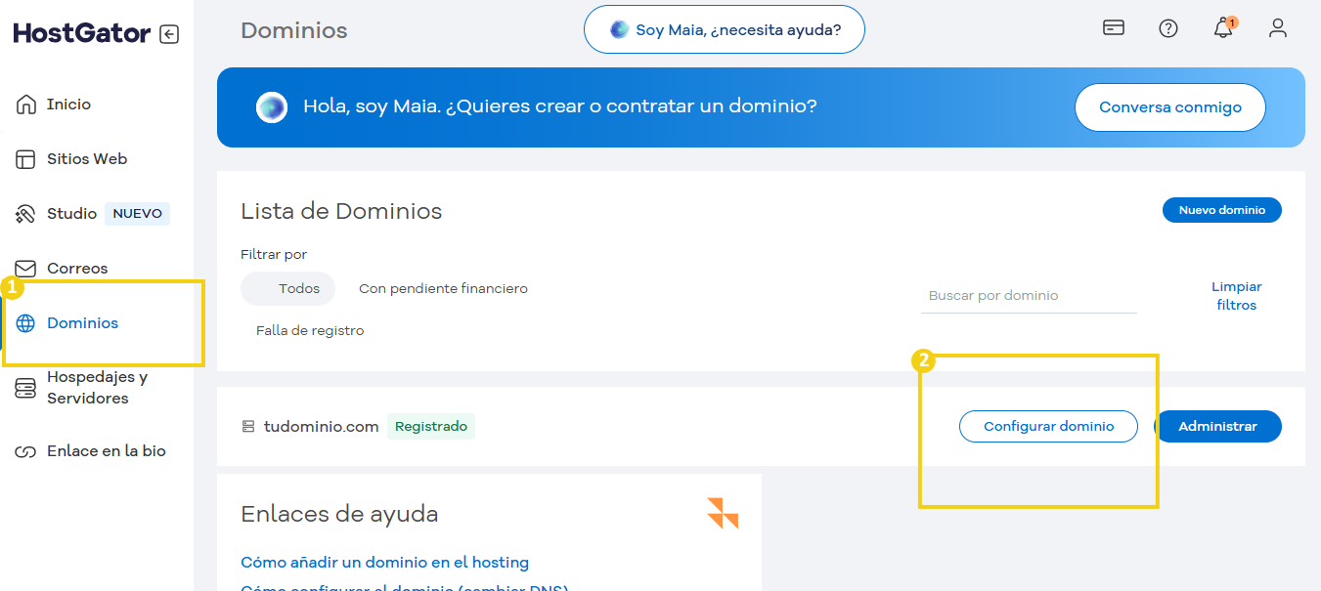Select the Falla de registro filter

(x=310, y=331)
